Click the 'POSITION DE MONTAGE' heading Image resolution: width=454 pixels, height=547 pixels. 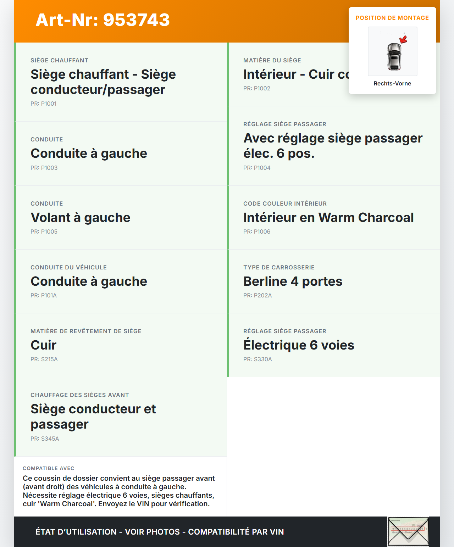pyautogui.click(x=392, y=18)
